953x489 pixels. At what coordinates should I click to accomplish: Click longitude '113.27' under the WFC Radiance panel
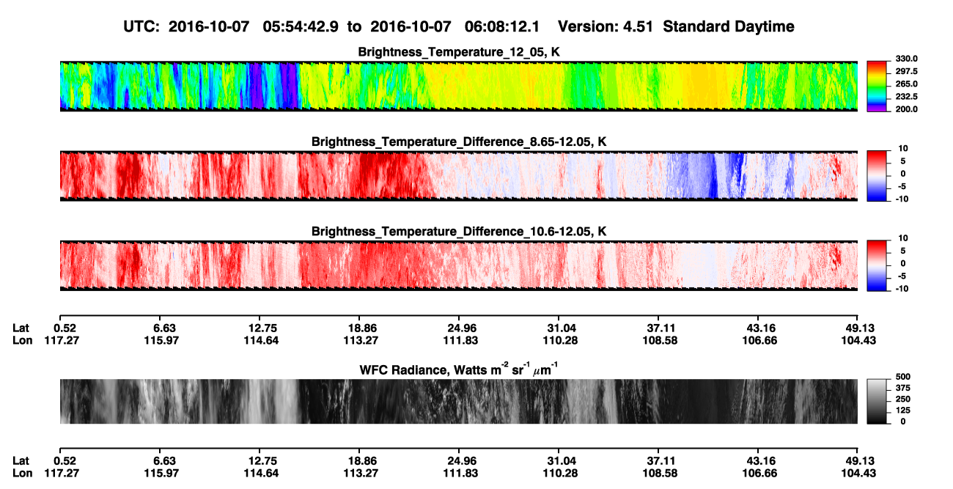point(360,473)
